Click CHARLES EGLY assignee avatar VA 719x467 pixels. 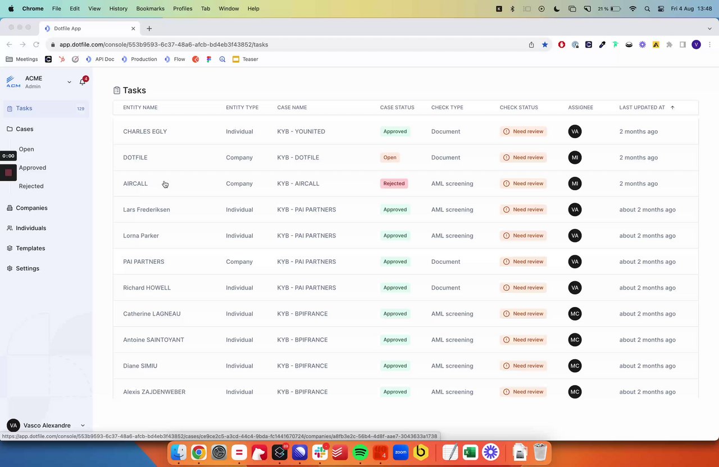575,131
